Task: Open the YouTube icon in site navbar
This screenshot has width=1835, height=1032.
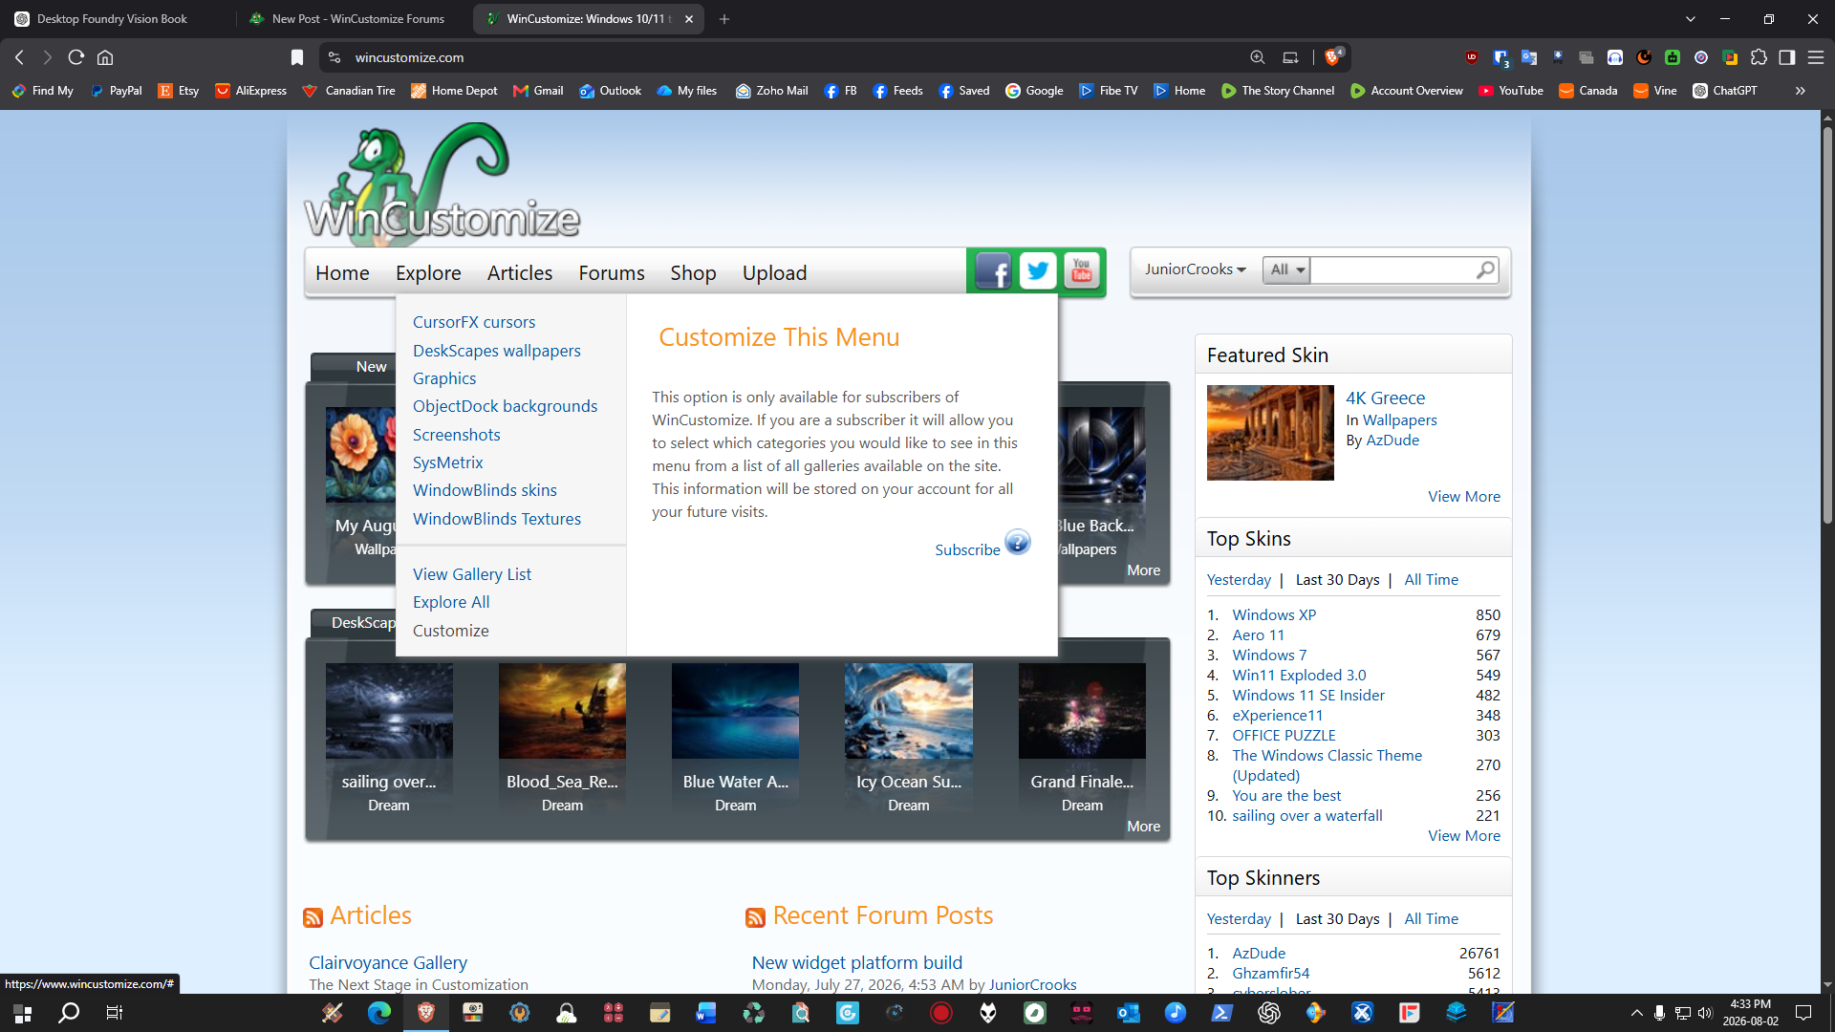Action: [x=1081, y=272]
